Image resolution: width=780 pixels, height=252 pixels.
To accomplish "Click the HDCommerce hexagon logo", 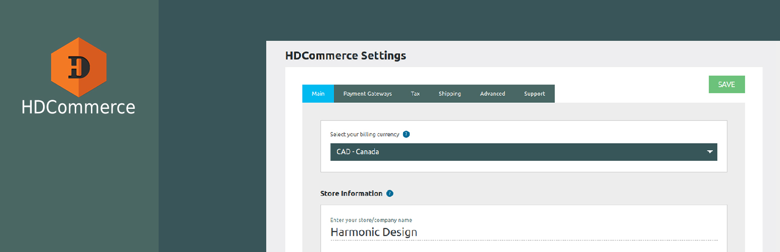I will pyautogui.click(x=78, y=67).
